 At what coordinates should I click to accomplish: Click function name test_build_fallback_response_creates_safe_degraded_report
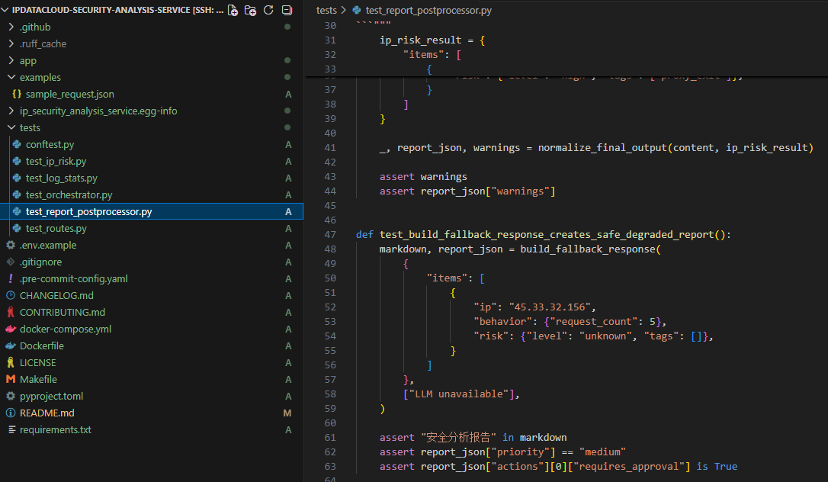point(549,234)
